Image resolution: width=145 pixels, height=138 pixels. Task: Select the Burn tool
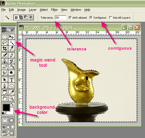12,73
